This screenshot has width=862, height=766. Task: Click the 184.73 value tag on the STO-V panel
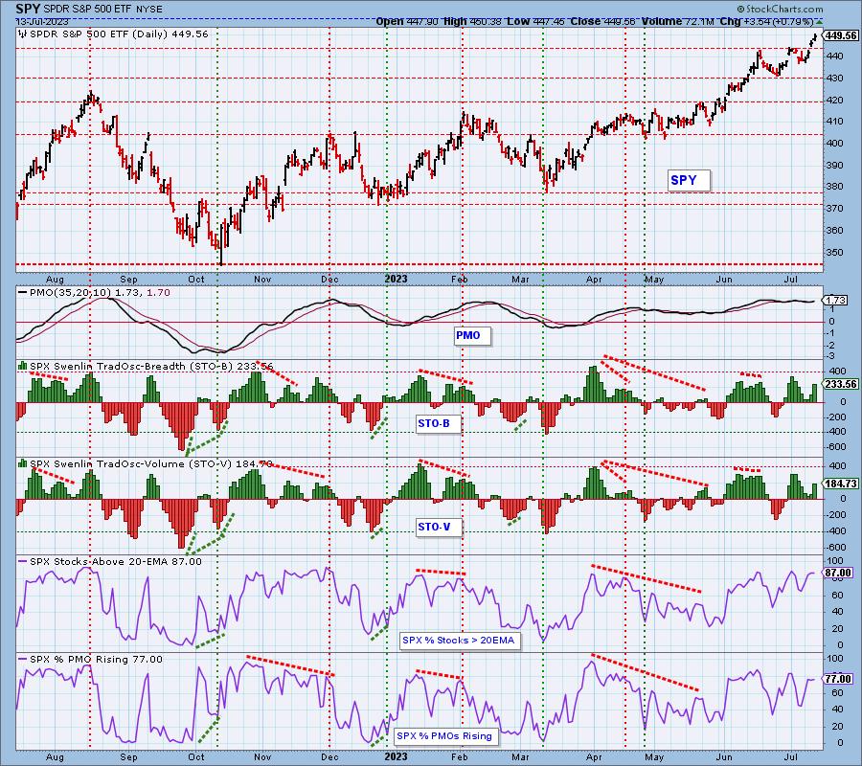click(x=841, y=484)
